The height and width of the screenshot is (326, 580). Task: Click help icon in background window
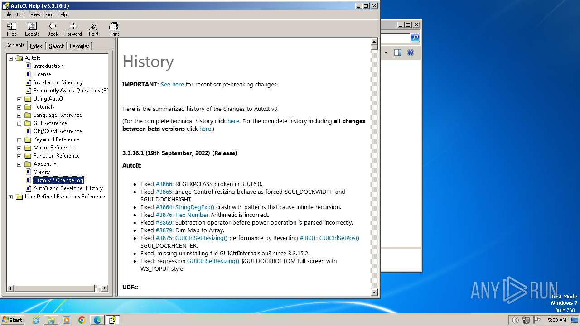point(411,53)
